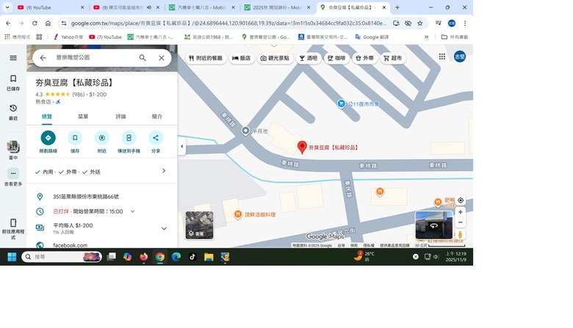Open the Google apps grid
Screen dimensions: 573x328
click(x=442, y=57)
